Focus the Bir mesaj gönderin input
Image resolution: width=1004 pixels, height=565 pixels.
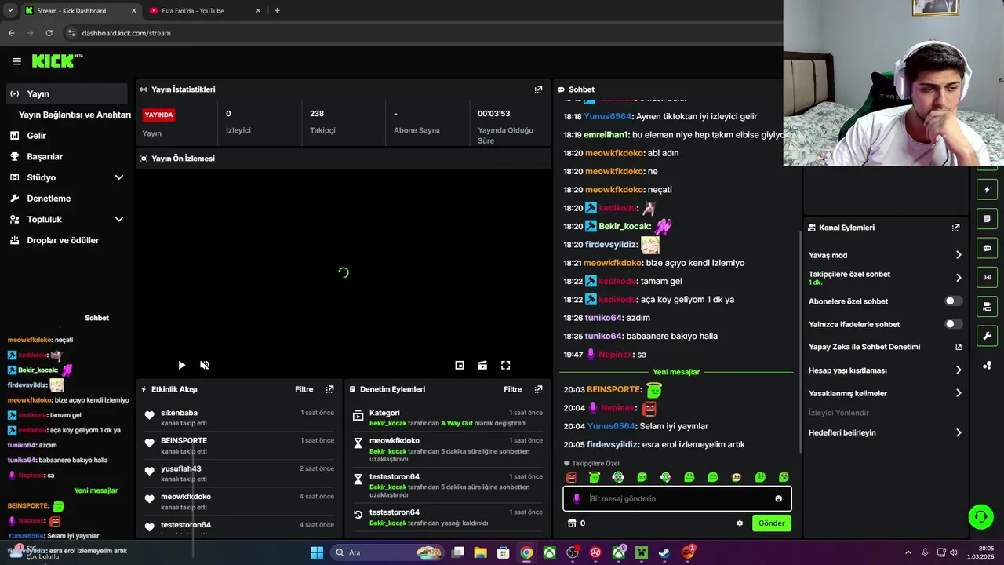[677, 498]
